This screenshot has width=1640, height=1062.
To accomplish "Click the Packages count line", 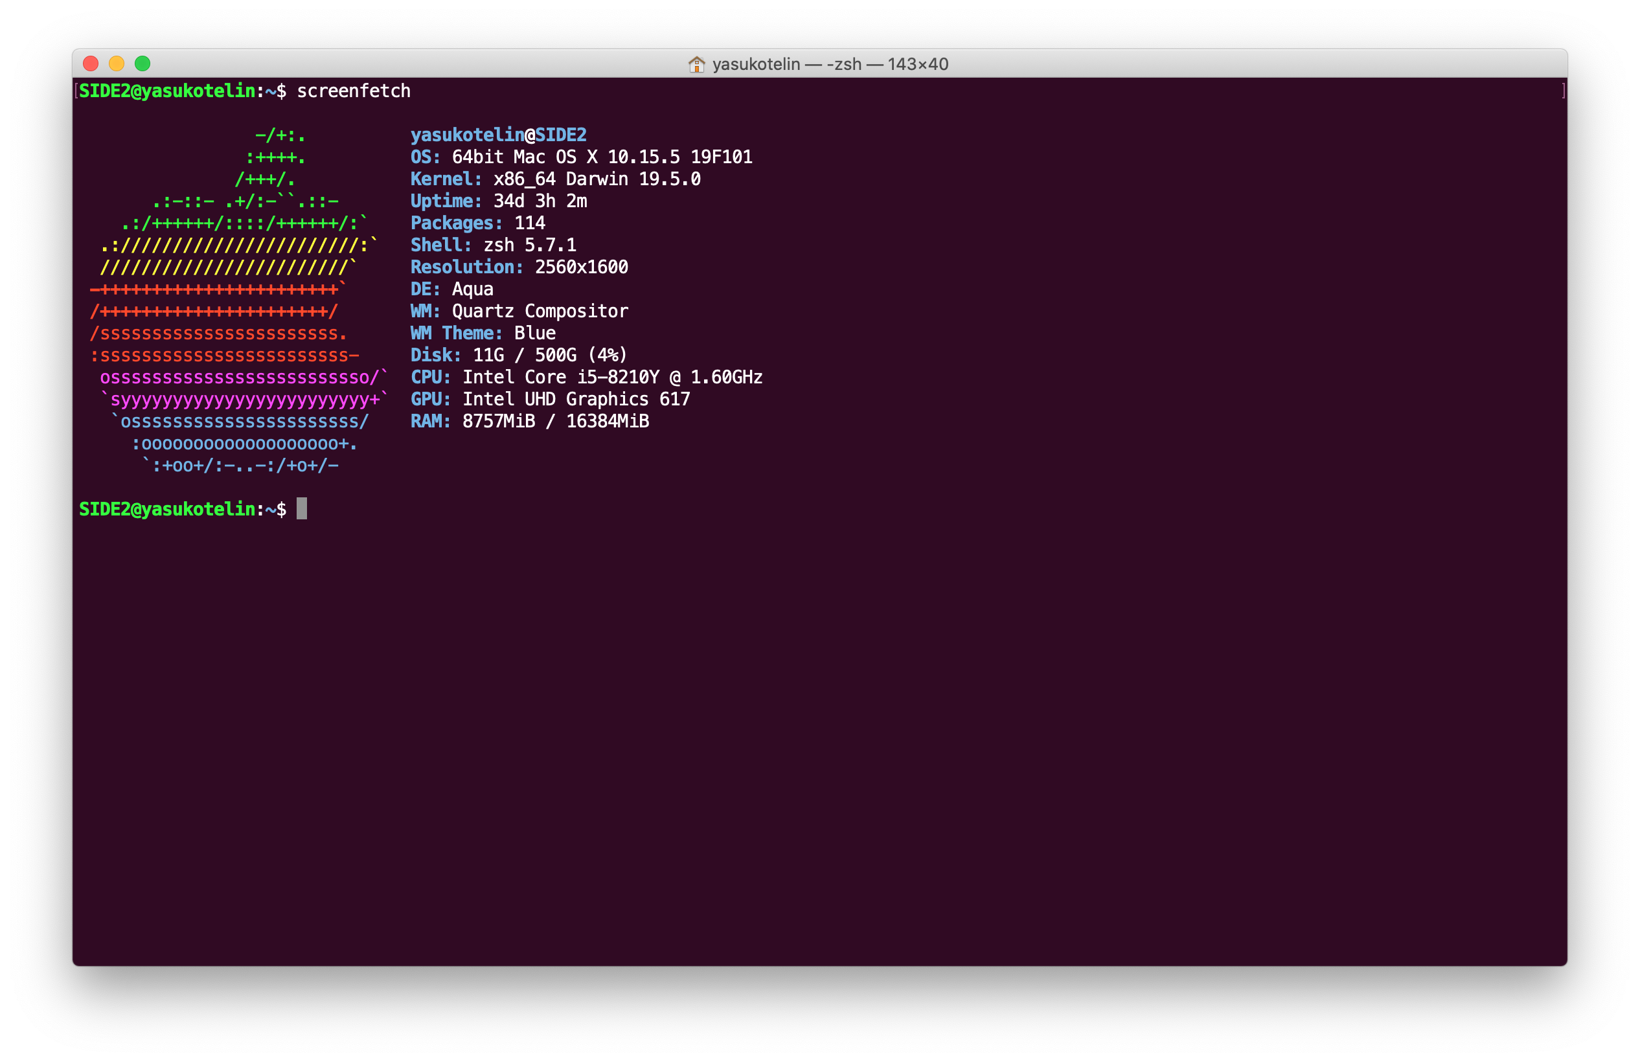I will pos(477,223).
